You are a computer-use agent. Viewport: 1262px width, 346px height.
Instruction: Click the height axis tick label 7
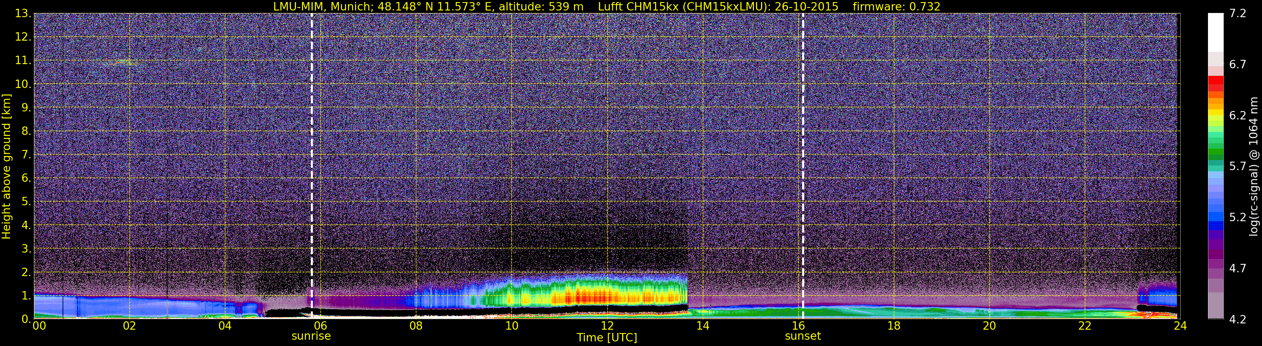point(26,155)
